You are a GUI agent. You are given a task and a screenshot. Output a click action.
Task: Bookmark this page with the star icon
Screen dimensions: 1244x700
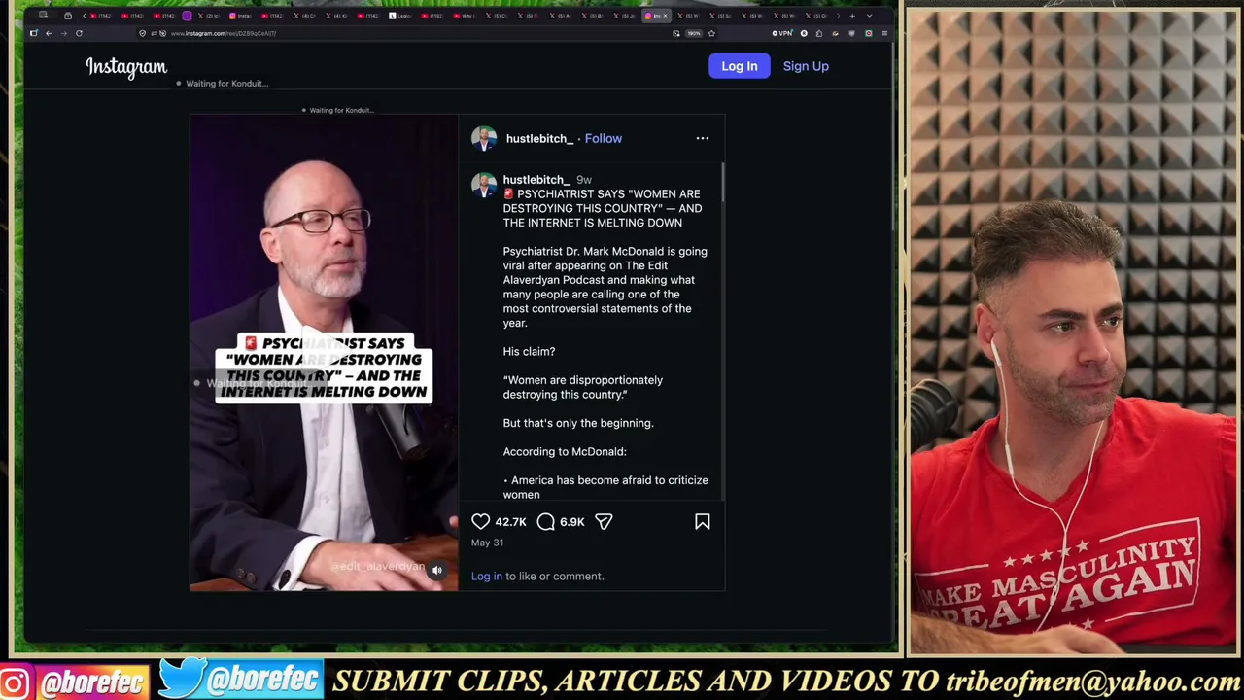pos(711,33)
